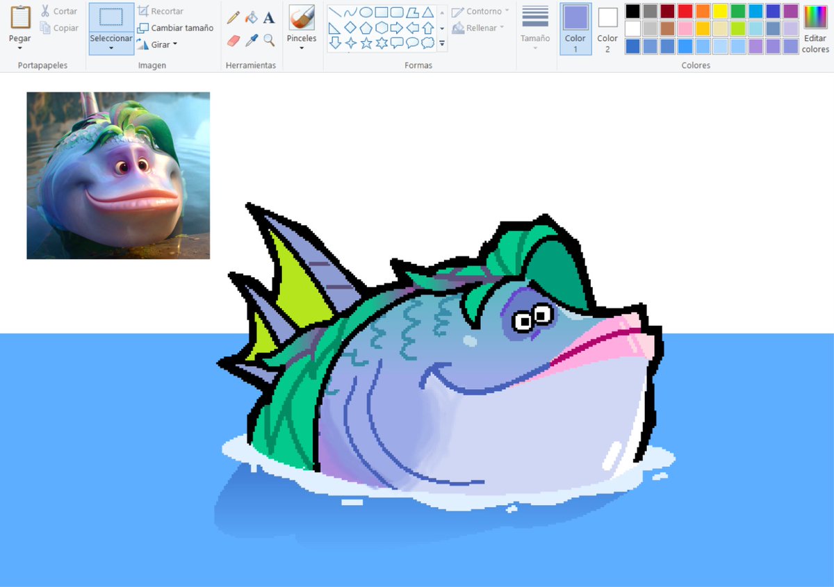Viewport: 834px width, 587px height.
Task: Click the Copiar button
Action: point(59,28)
